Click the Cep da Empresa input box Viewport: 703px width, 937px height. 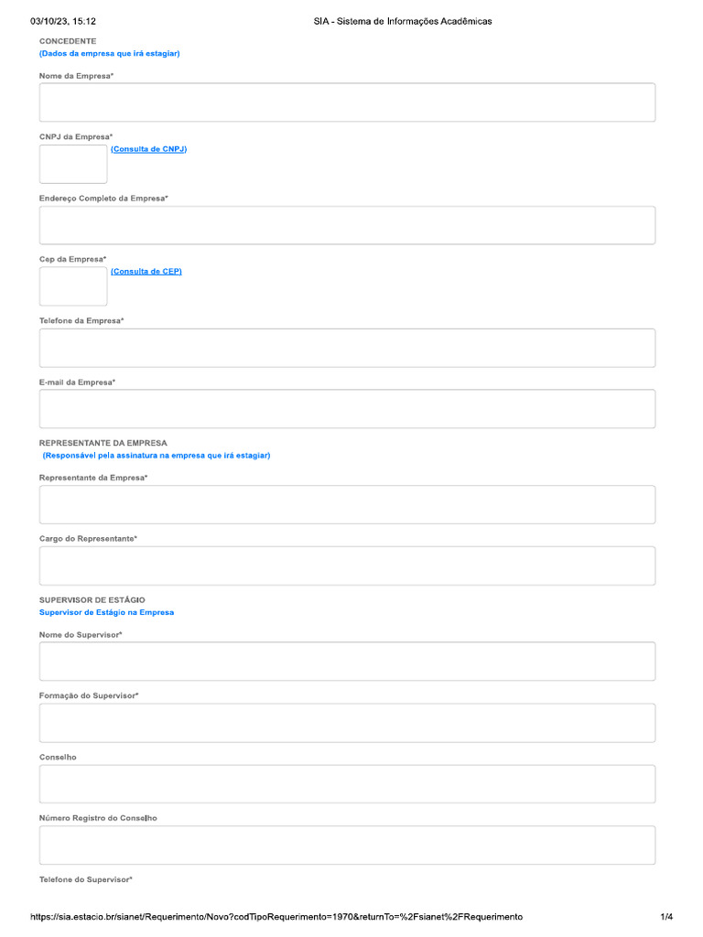click(73, 286)
